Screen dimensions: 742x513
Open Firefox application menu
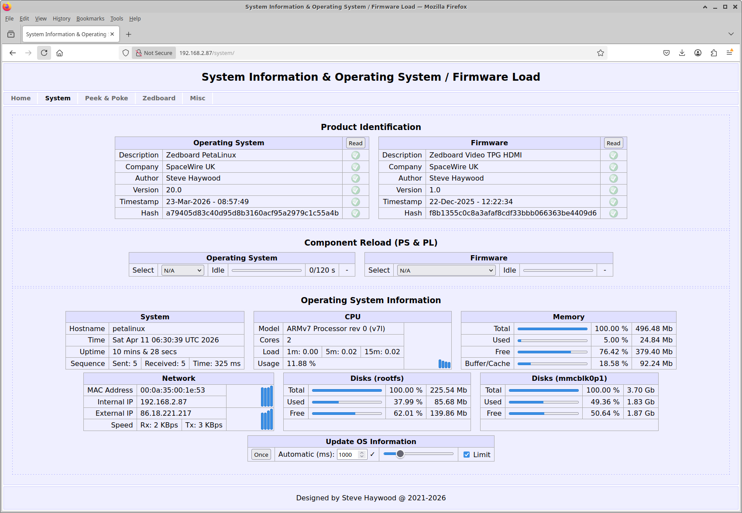729,53
